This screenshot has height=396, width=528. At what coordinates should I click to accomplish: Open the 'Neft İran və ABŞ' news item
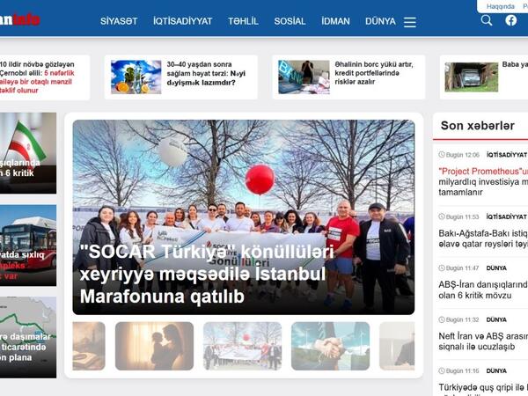pyautogui.click(x=483, y=341)
